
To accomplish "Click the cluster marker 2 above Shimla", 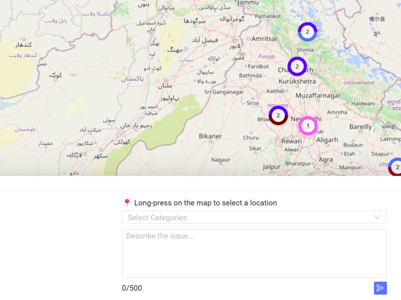I will [308, 32].
